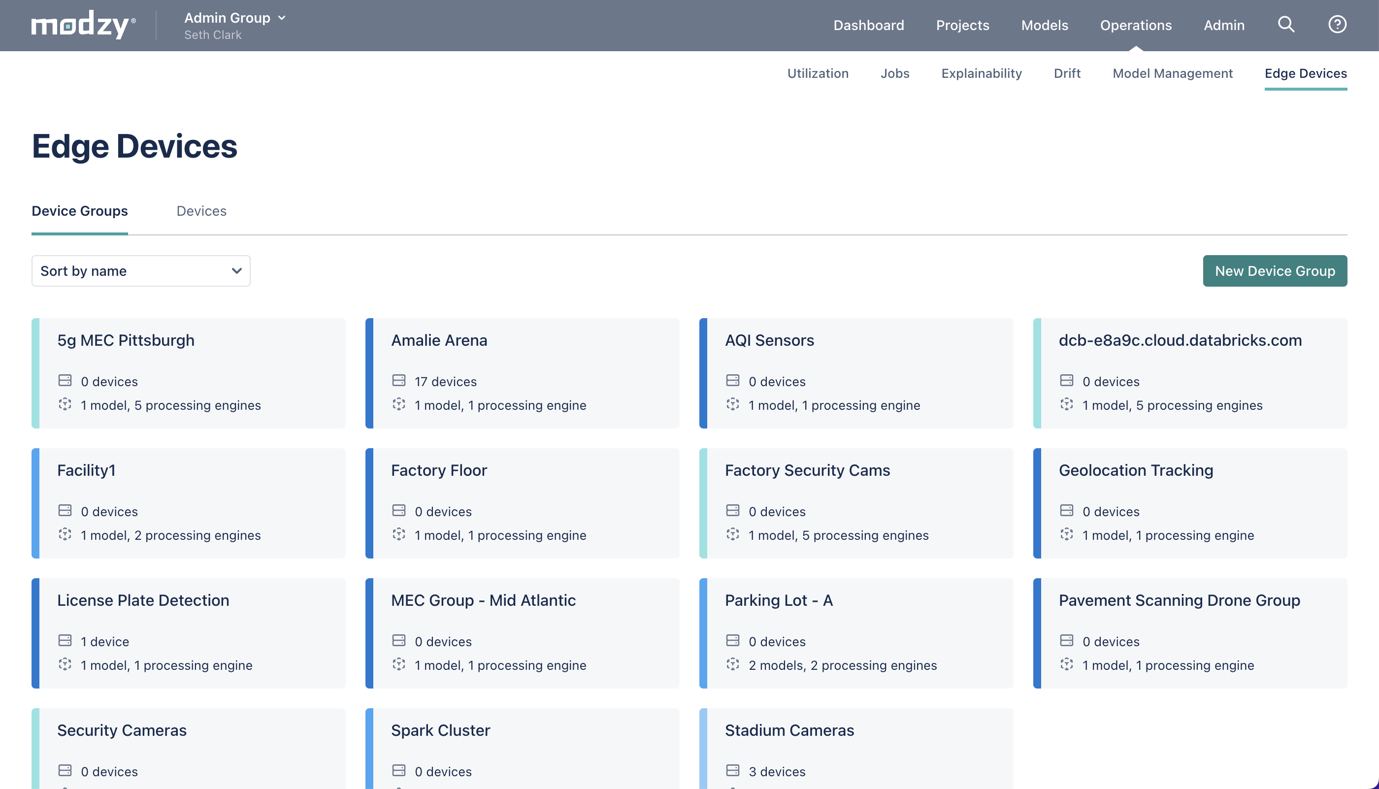The width and height of the screenshot is (1379, 789).
Task: Click model icon on AQI Sensors card
Action: coord(732,404)
